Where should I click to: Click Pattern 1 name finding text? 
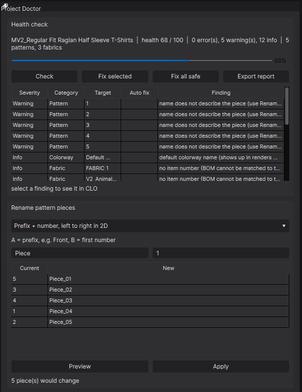221,103
